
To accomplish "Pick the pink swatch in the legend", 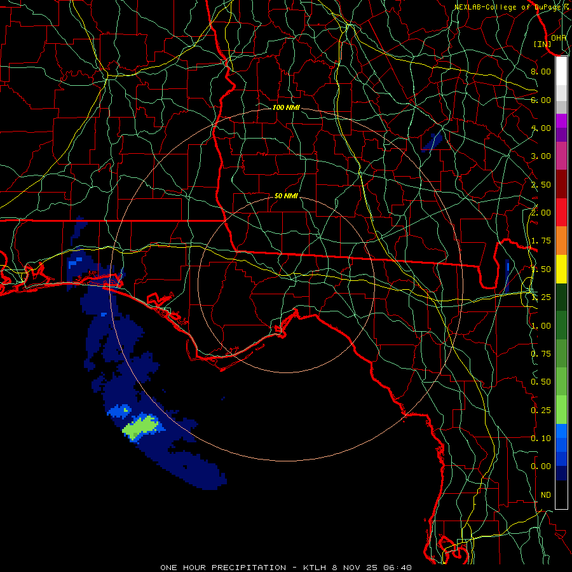I will [561, 156].
